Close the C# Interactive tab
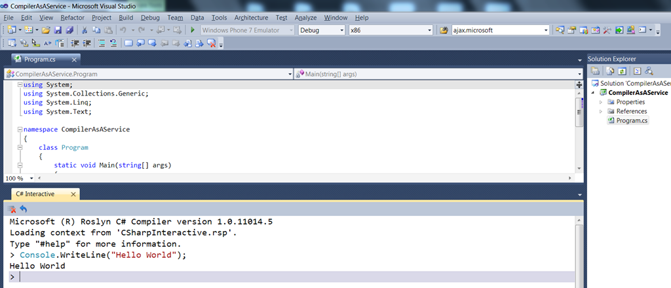Image resolution: width=671 pixels, height=288 pixels. [73, 194]
